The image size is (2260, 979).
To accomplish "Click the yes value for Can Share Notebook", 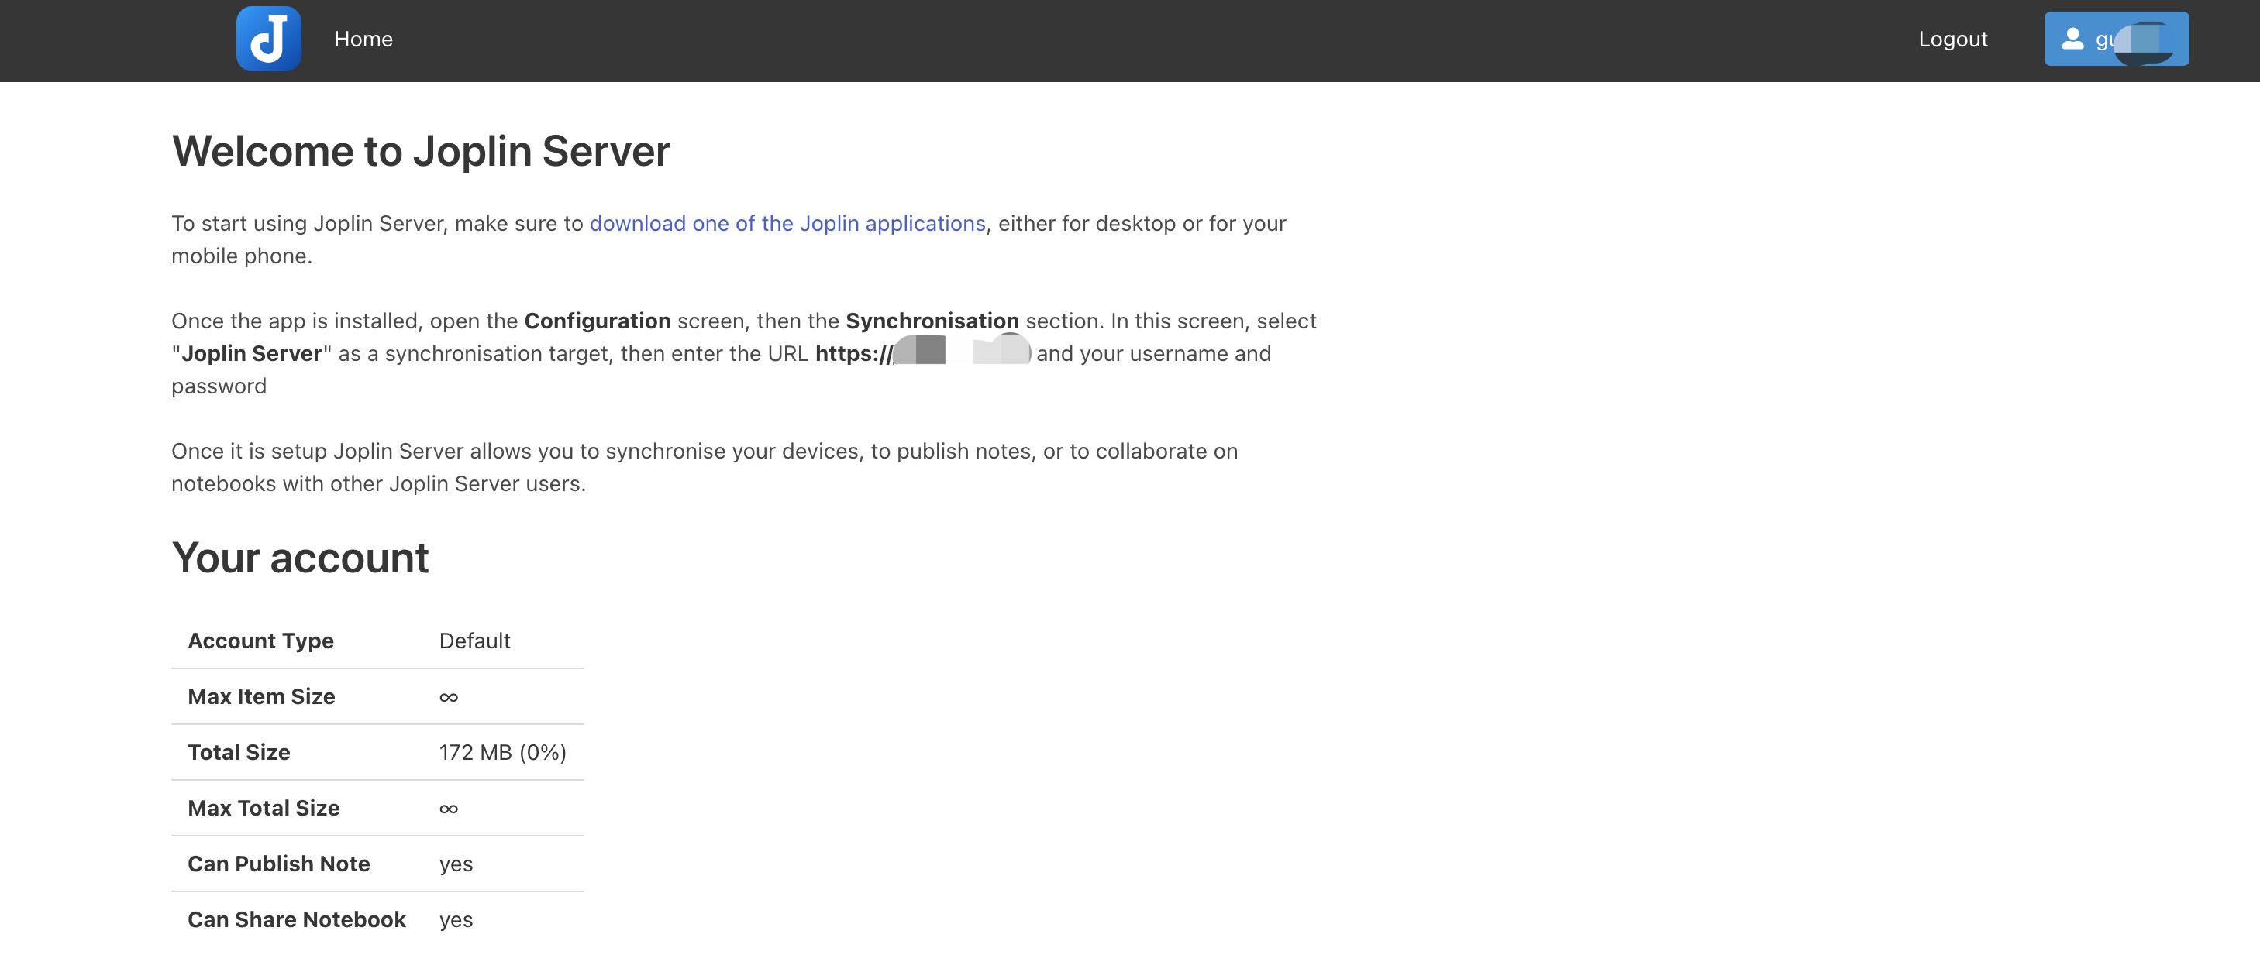I will click(456, 919).
